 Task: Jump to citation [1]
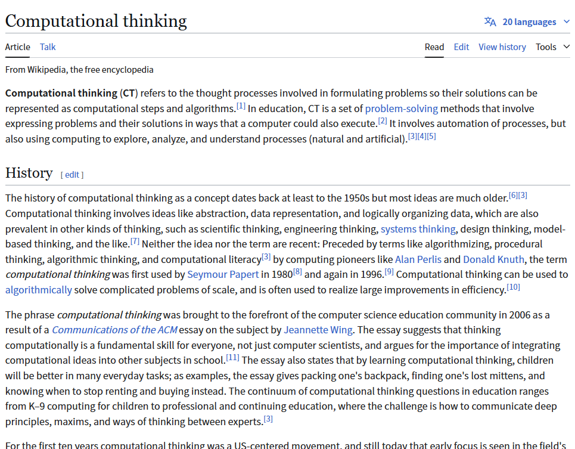tap(241, 106)
